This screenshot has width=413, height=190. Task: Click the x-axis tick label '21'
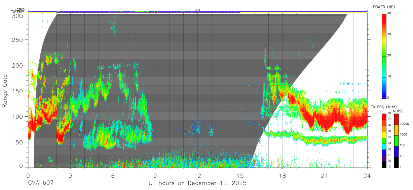point(325,175)
